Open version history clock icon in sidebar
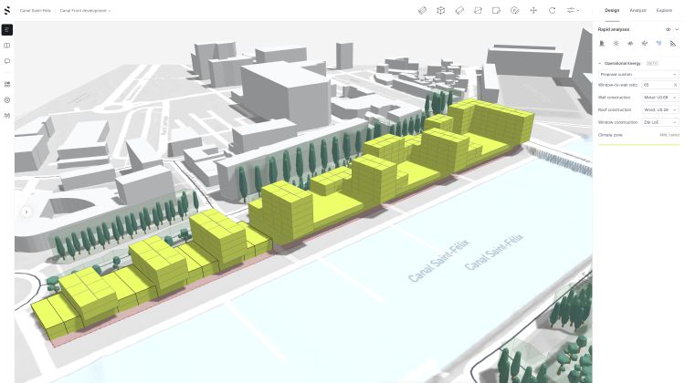The height and width of the screenshot is (383, 685). 7,100
